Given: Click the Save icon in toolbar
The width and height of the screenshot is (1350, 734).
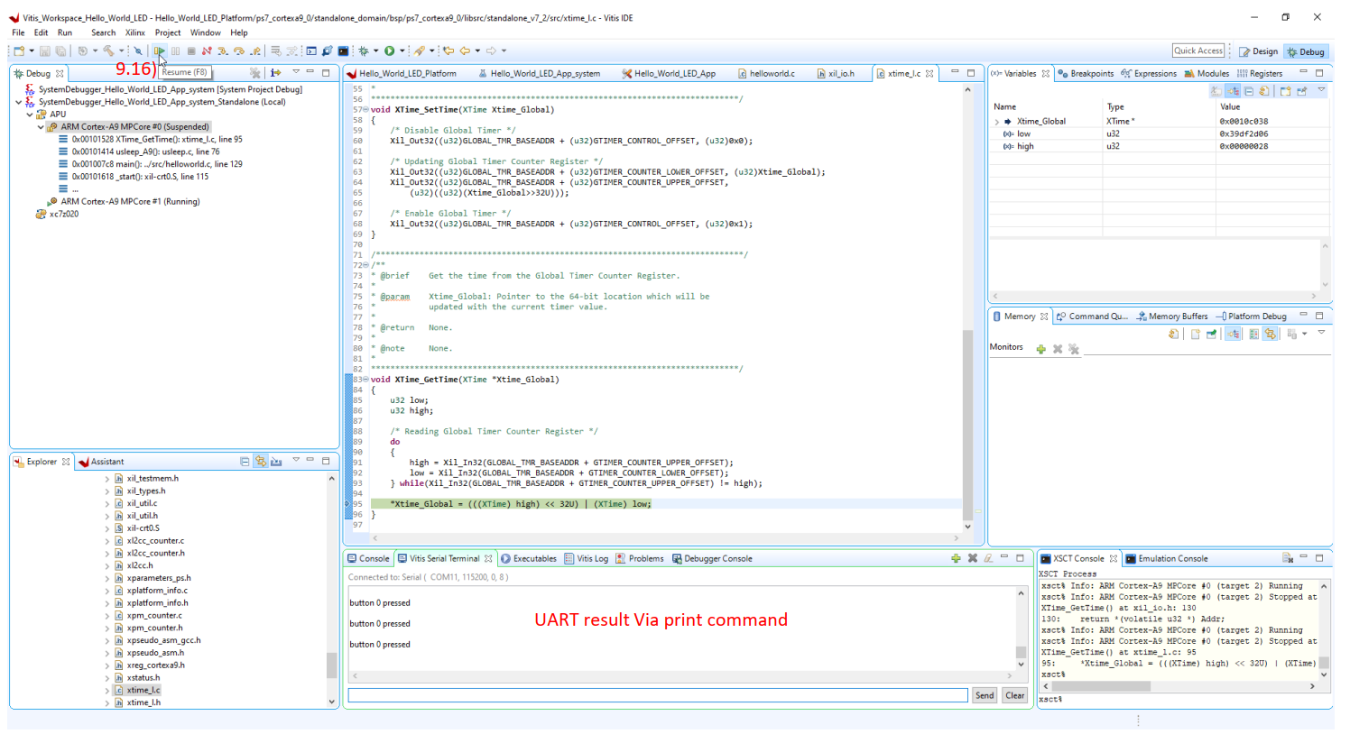Looking at the screenshot, I should [44, 51].
